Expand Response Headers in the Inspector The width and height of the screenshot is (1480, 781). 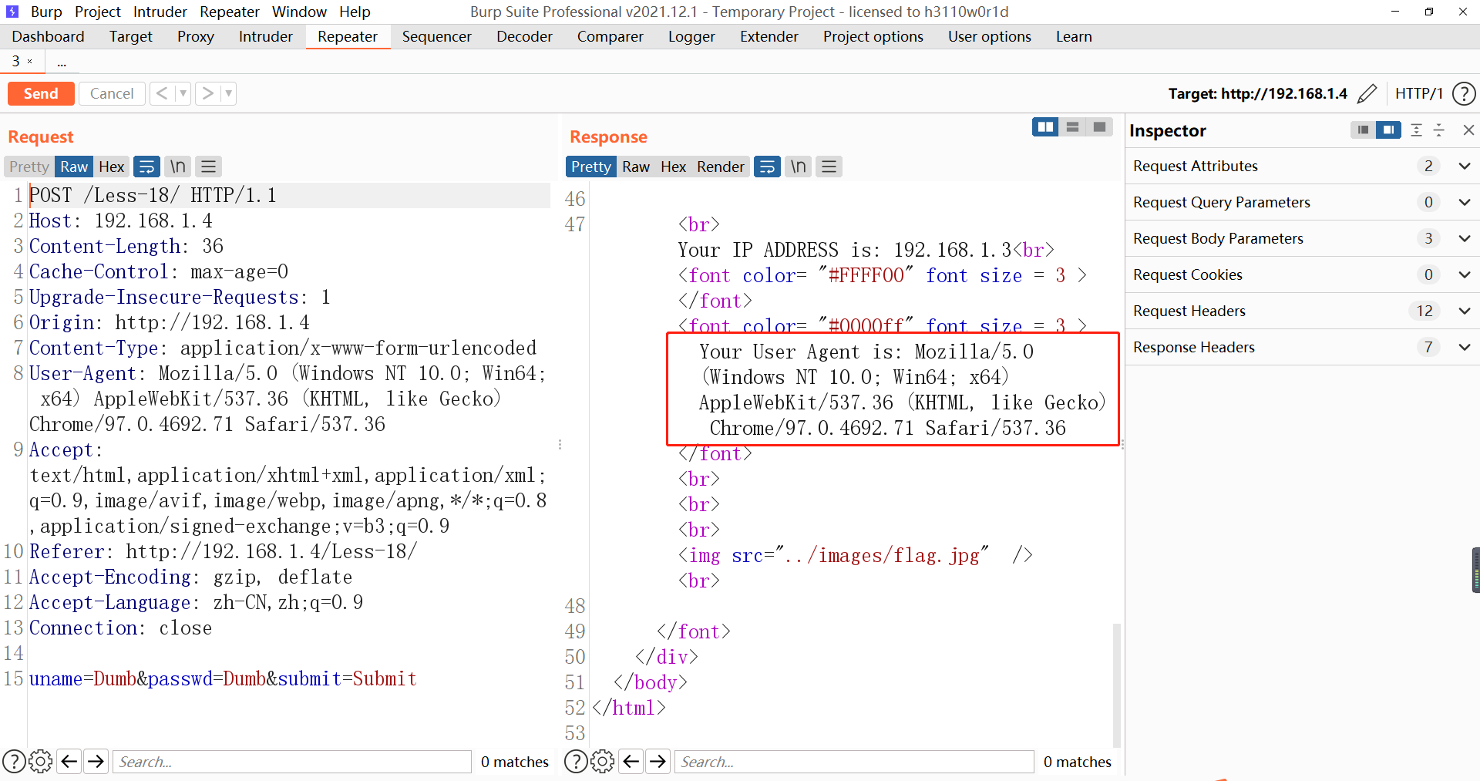1464,347
